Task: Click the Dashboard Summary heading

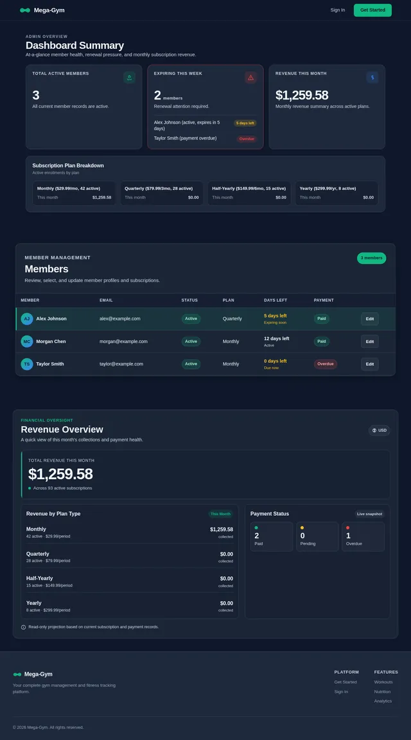Action: tap(74, 46)
